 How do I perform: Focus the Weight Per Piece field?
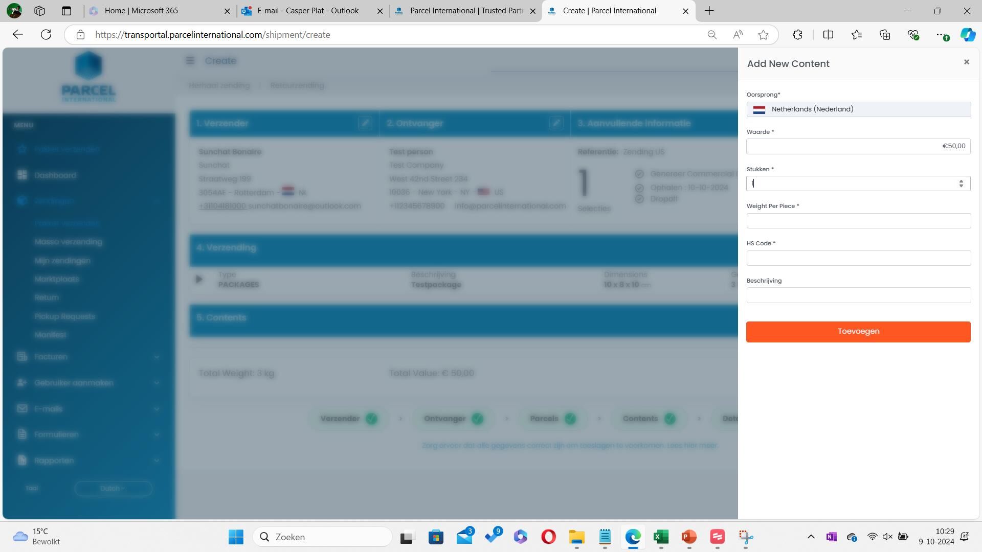(858, 221)
